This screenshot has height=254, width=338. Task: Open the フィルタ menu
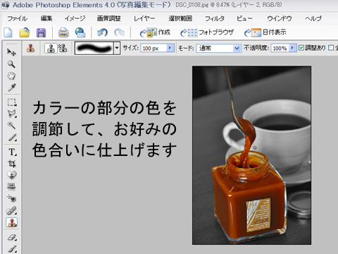tap(215, 18)
